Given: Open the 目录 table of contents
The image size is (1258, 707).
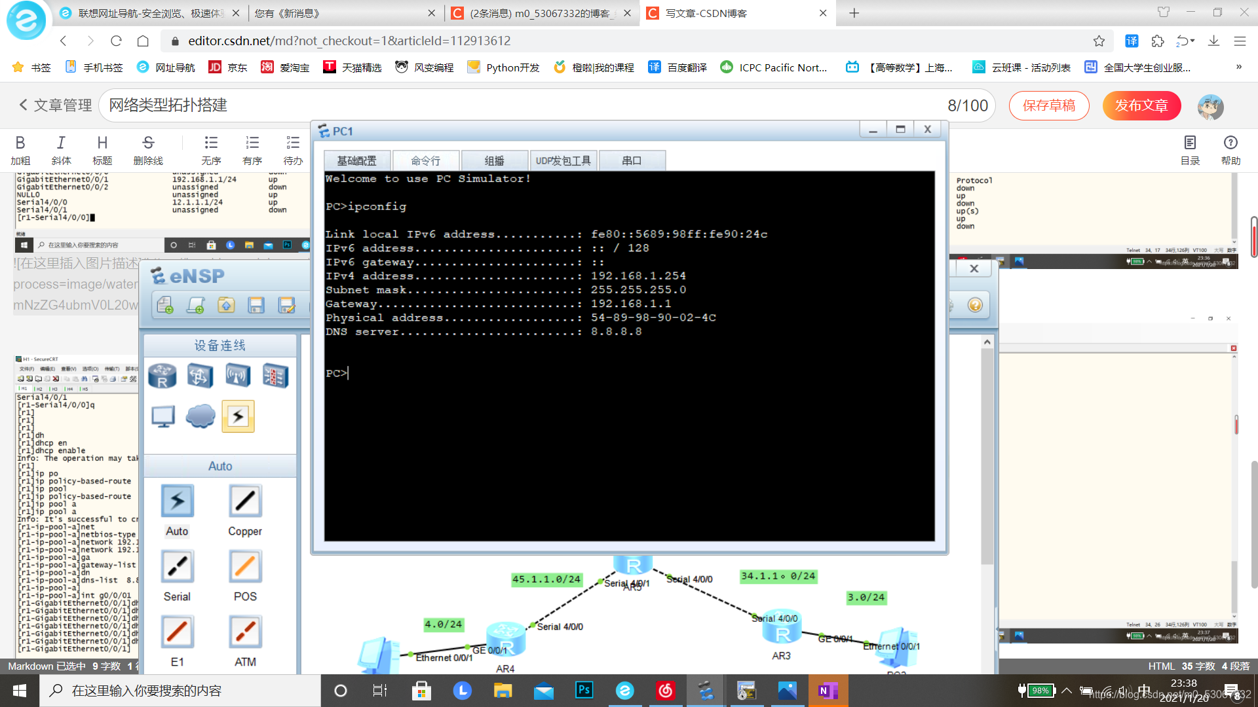Looking at the screenshot, I should pos(1190,150).
